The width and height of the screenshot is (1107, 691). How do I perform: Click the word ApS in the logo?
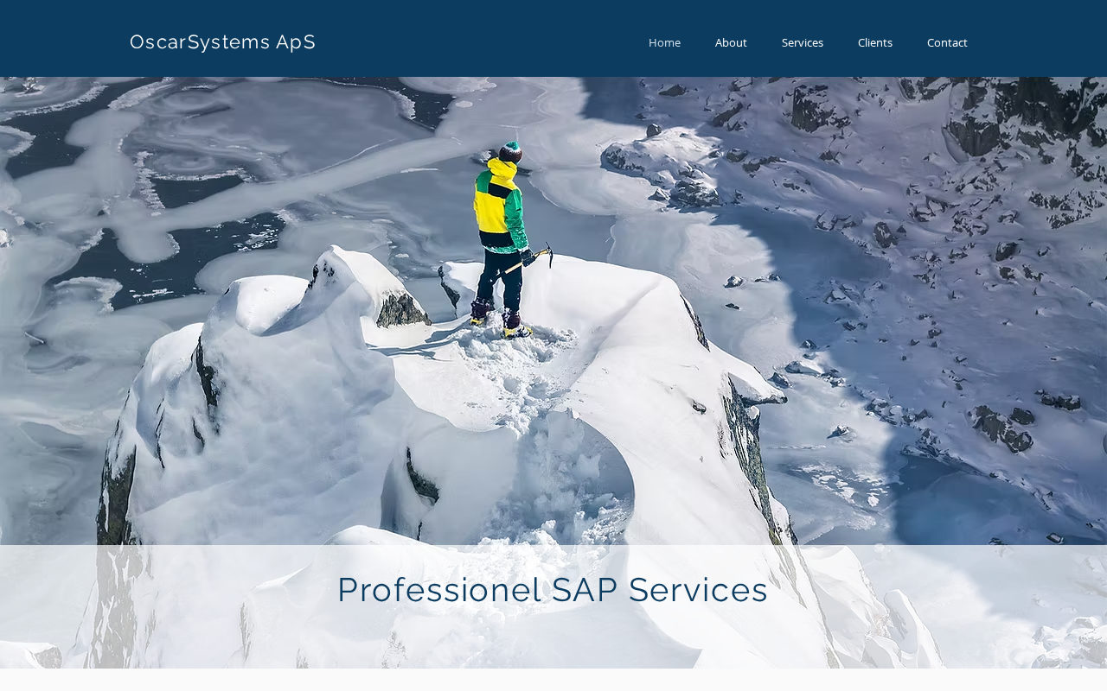click(x=296, y=41)
